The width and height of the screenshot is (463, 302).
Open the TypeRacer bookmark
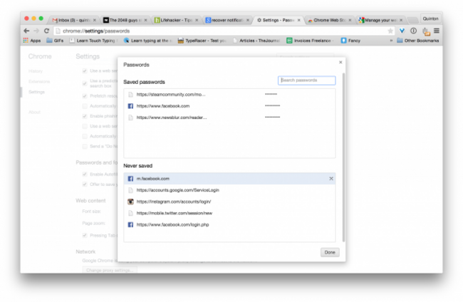click(202, 41)
